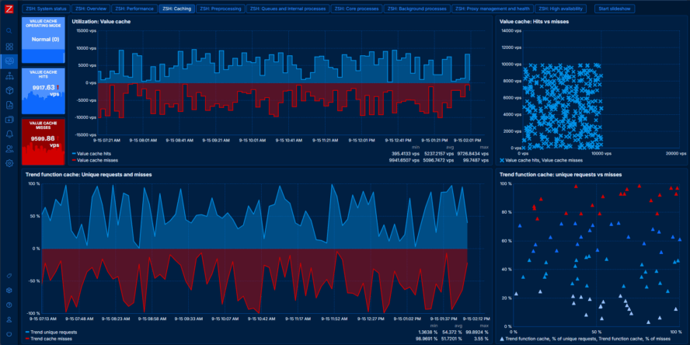The width and height of the screenshot is (690, 345).
Task: Click Trend function cache: unique requests vs misses title
Action: point(561,175)
